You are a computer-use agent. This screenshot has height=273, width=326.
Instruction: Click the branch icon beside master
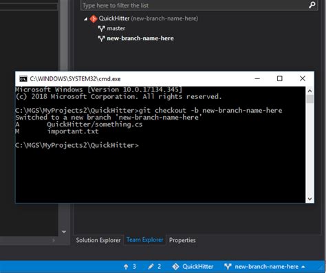[101, 29]
